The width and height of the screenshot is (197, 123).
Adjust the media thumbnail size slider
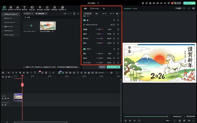tap(68, 13)
